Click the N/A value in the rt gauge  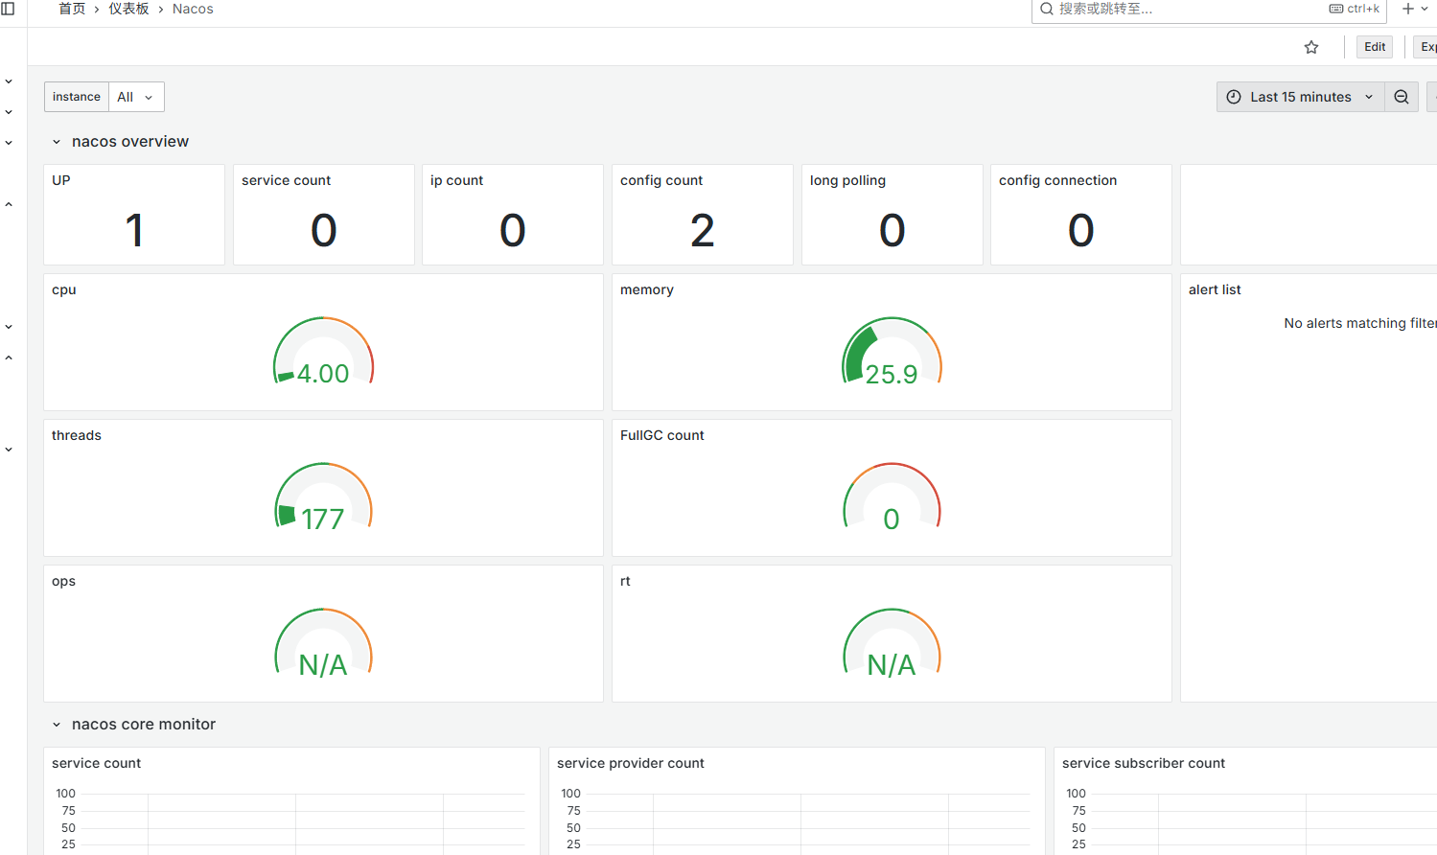click(x=892, y=665)
